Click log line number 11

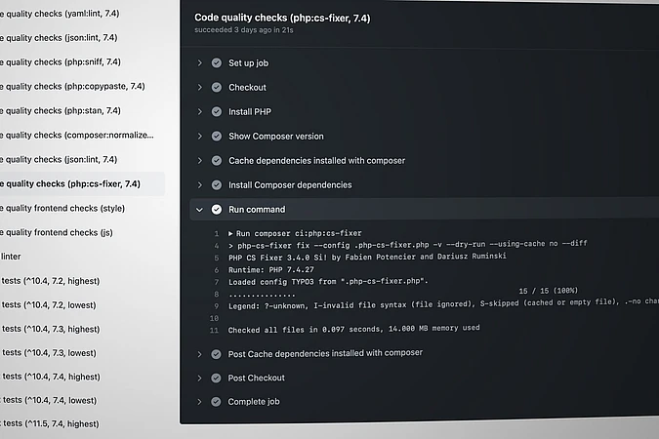coord(214,330)
